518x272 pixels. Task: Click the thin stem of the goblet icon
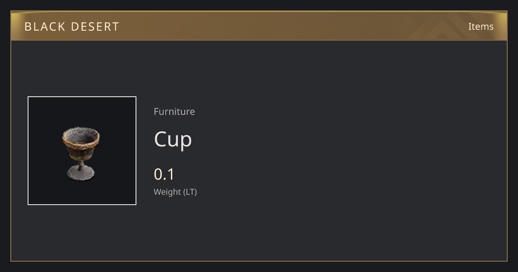coord(81,164)
